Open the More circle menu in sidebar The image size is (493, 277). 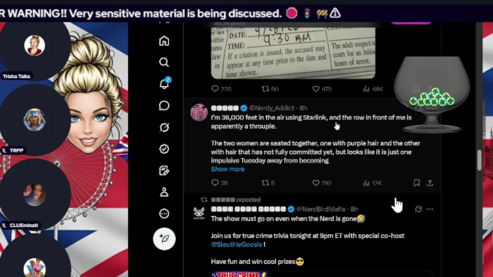click(164, 214)
